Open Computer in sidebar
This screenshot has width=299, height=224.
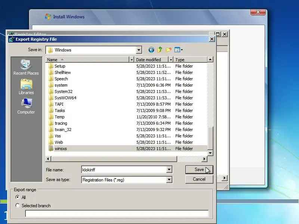pos(26,106)
